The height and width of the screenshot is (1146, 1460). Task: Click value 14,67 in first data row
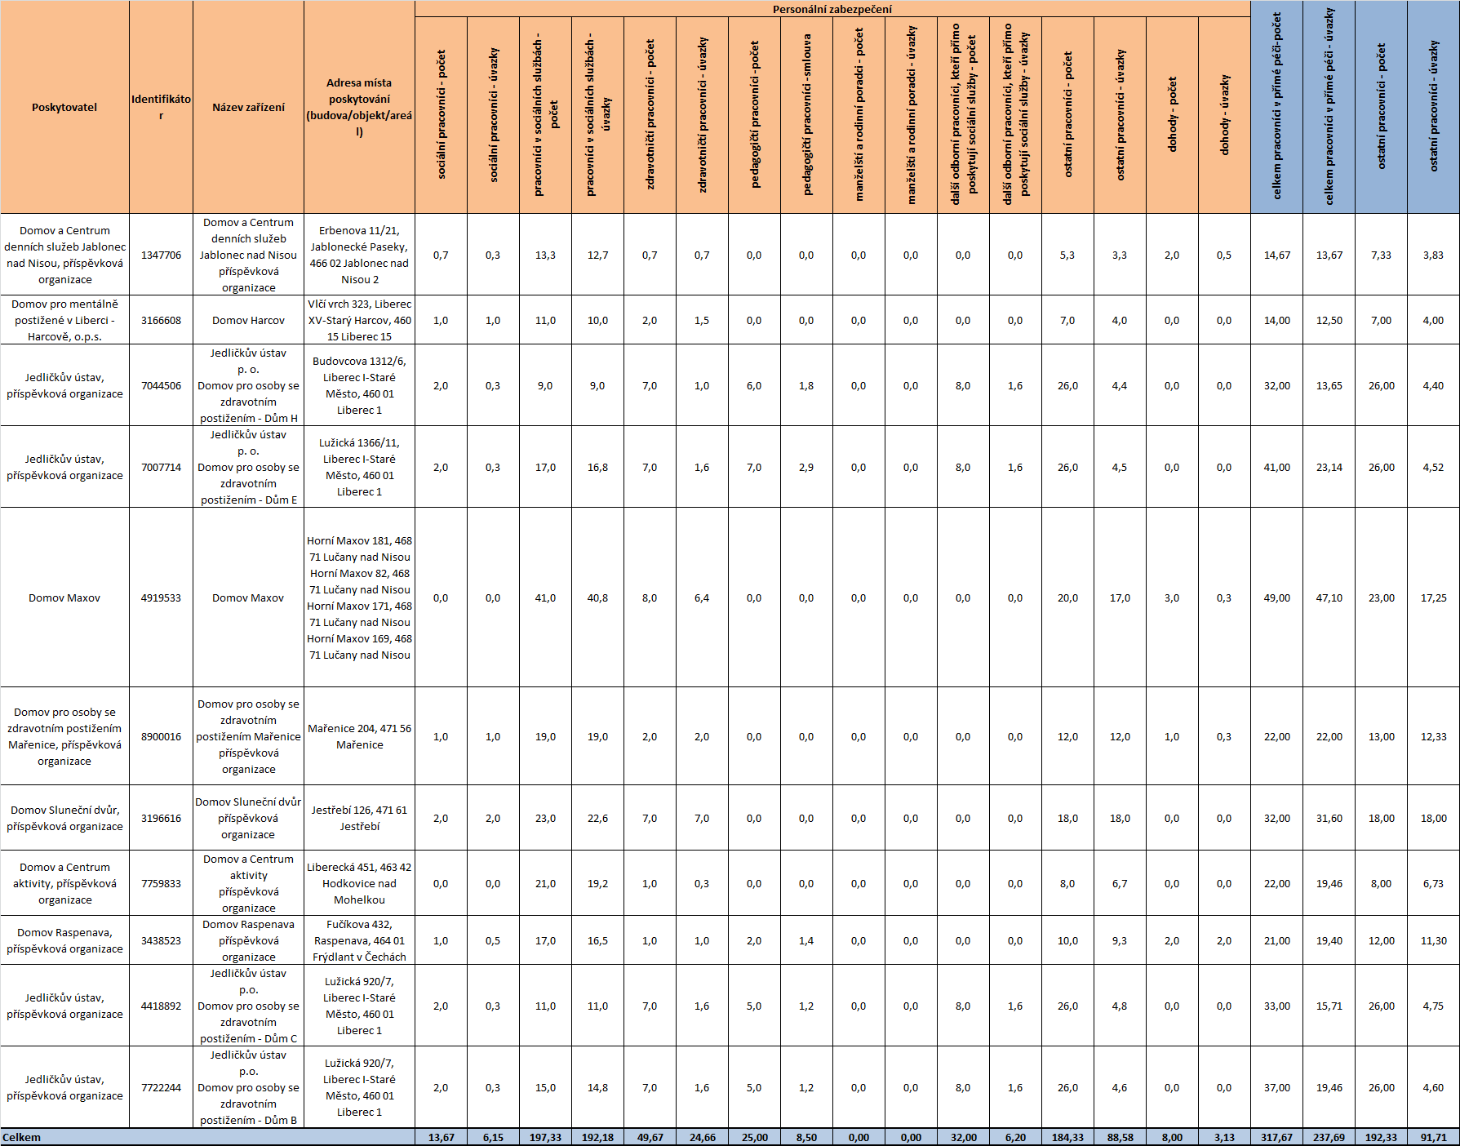coord(1276,255)
